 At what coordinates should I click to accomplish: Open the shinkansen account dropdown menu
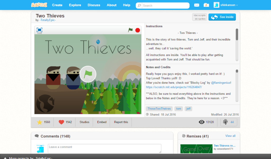point(227,5)
